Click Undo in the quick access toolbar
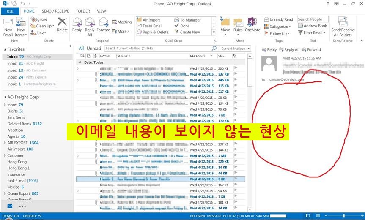 coord(22,3)
